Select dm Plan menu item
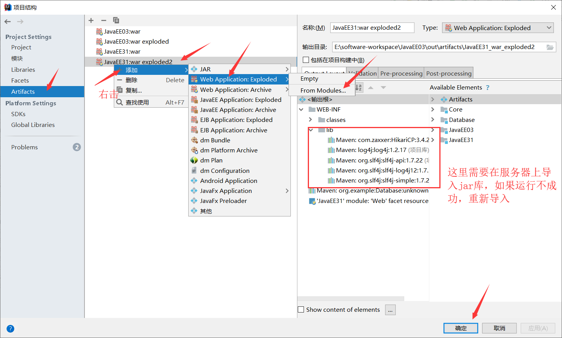Screen dimensions: 562x338 coord(240,160)
